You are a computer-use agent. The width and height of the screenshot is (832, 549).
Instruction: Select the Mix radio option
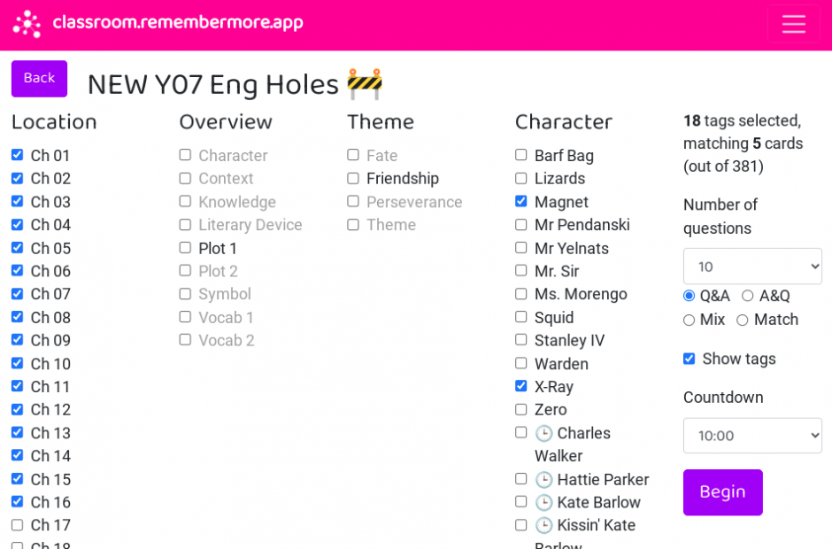tap(689, 320)
